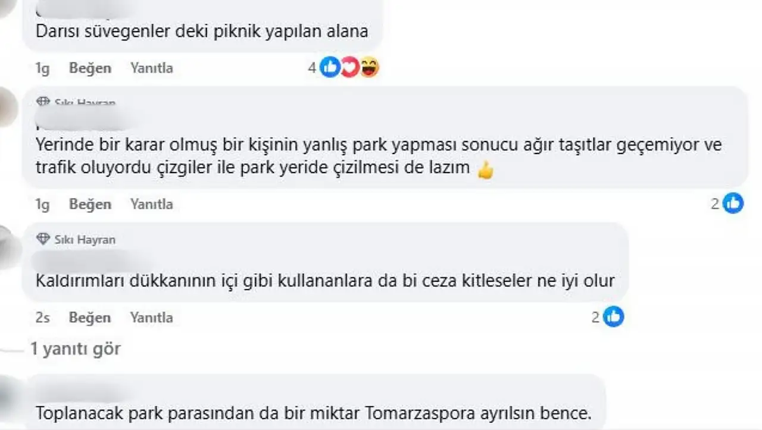Screen dimensions: 762x430
Task: Click the thumbs-up emoji after "de lazım"
Action: point(486,171)
